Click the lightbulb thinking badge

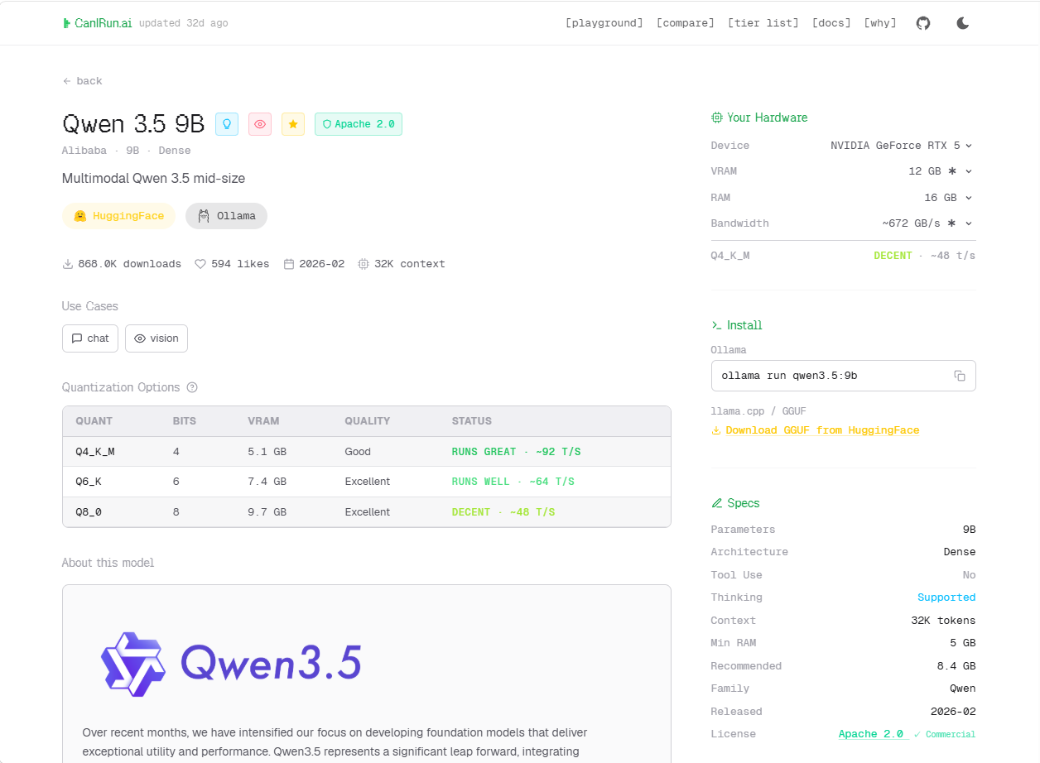(x=227, y=124)
